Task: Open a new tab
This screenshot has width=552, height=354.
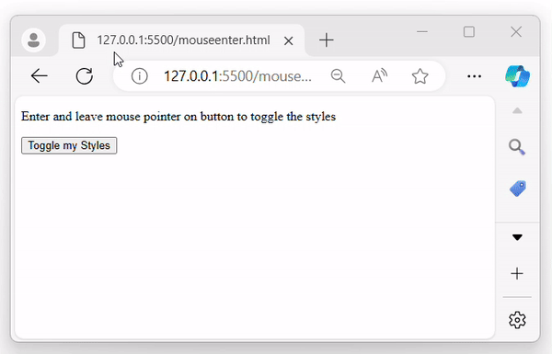Action: click(327, 40)
